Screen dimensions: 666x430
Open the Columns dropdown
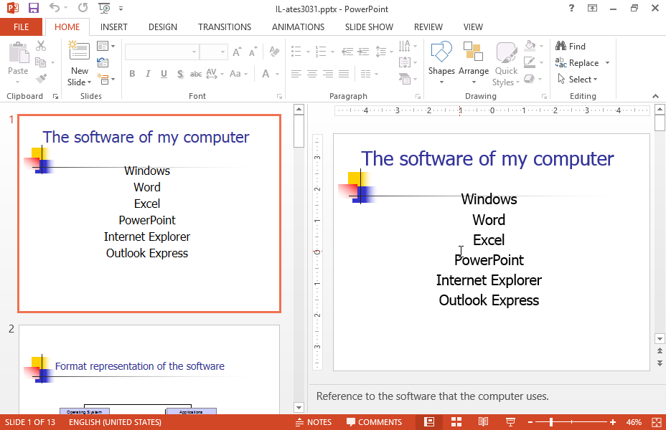(369, 74)
